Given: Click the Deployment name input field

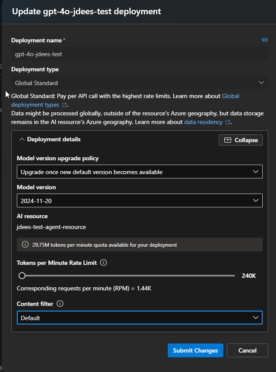Looking at the screenshot, I should coord(140,54).
